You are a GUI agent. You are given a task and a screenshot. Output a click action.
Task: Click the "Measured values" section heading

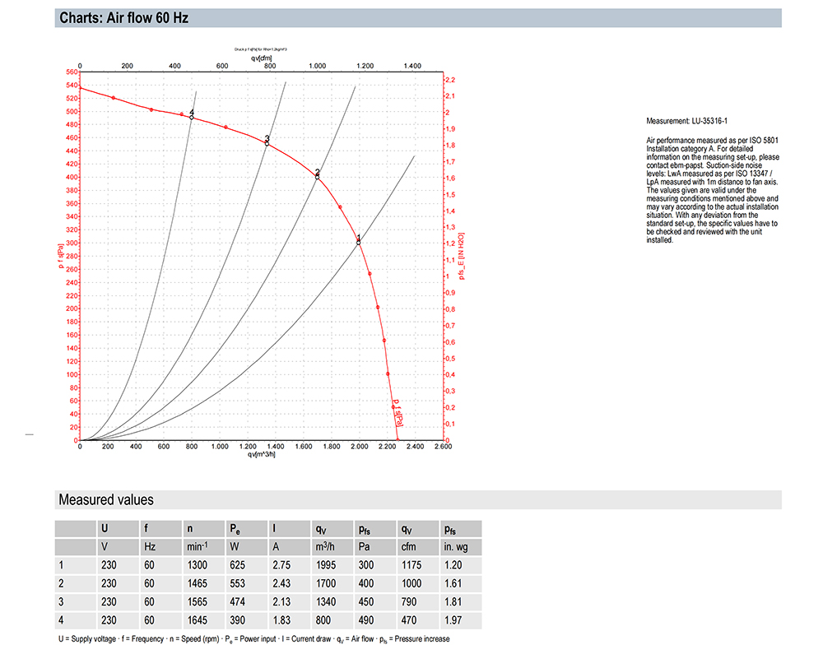[105, 499]
